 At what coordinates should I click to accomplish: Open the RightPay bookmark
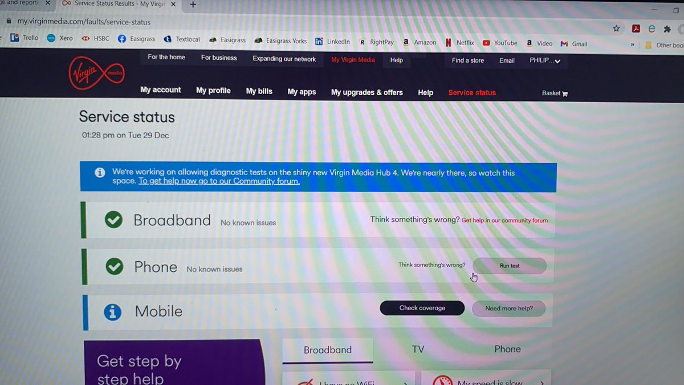point(377,42)
